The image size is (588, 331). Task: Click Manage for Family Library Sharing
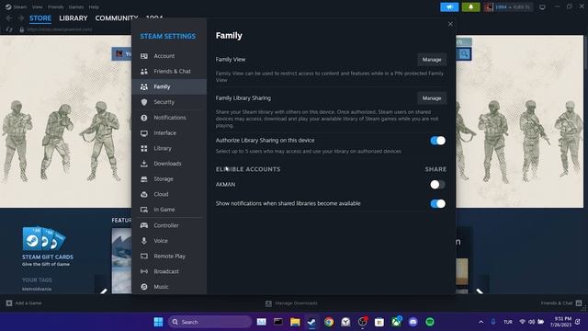coord(432,98)
